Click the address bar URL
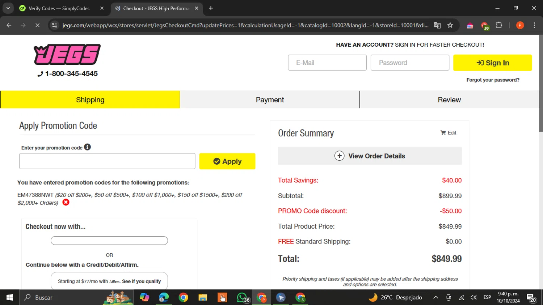The width and height of the screenshot is (543, 305). pyautogui.click(x=245, y=25)
